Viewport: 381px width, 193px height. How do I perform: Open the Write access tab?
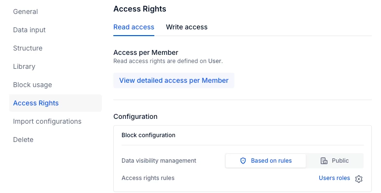(x=187, y=27)
